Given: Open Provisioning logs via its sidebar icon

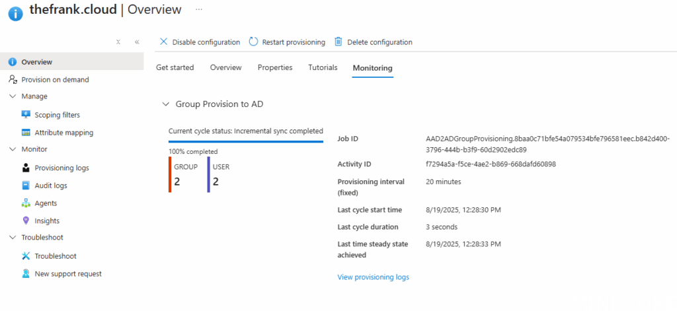Looking at the screenshot, I should [x=26, y=168].
